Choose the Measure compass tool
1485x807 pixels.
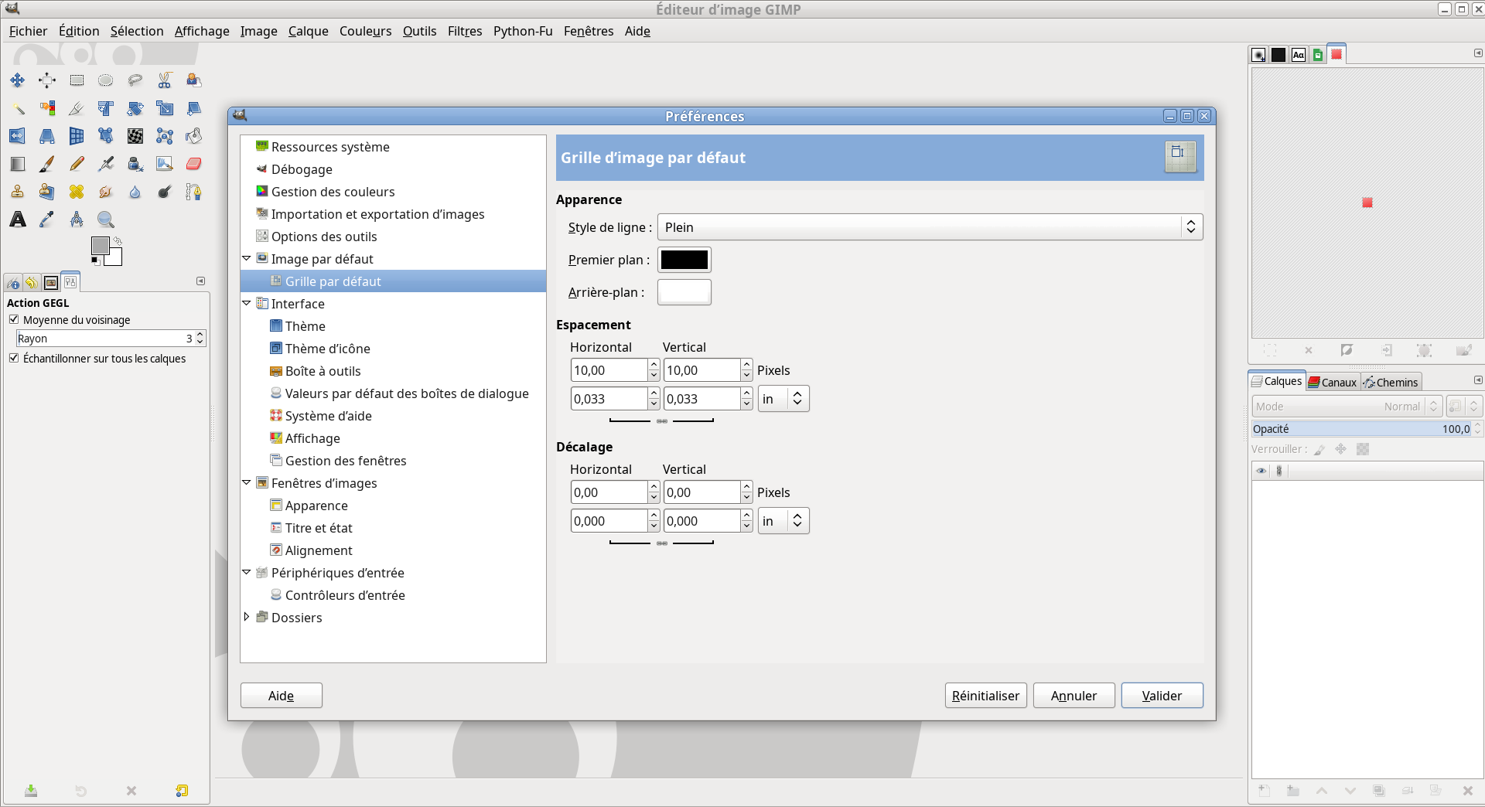point(77,220)
